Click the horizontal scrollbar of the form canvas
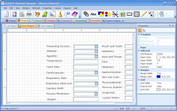This screenshot has width=177, height=111. 63,103
